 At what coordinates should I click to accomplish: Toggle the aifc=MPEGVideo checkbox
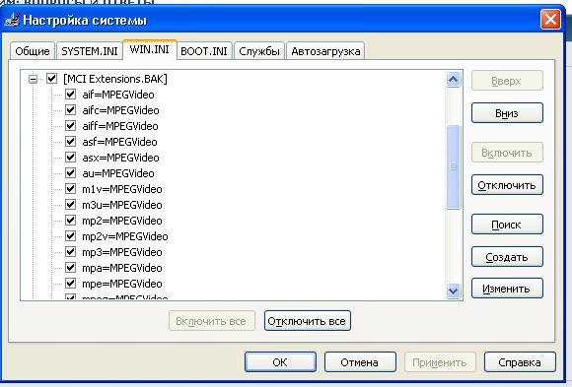tap(70, 110)
